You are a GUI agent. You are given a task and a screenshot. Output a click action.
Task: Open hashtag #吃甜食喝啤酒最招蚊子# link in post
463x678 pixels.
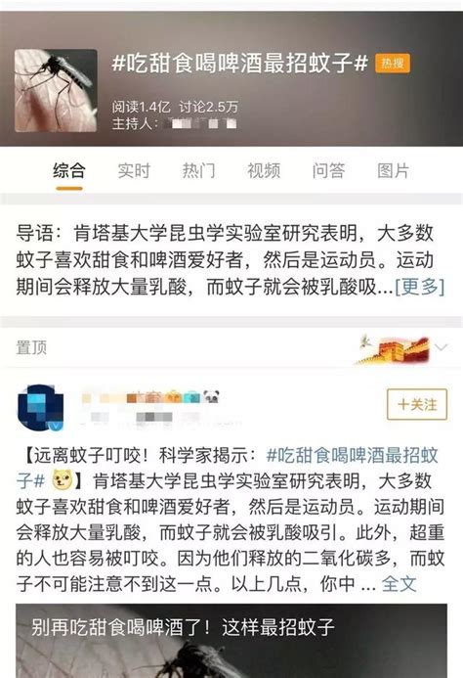click(x=228, y=468)
